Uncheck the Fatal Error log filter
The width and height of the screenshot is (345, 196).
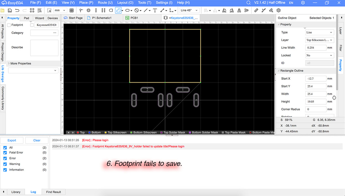click(x=5, y=153)
